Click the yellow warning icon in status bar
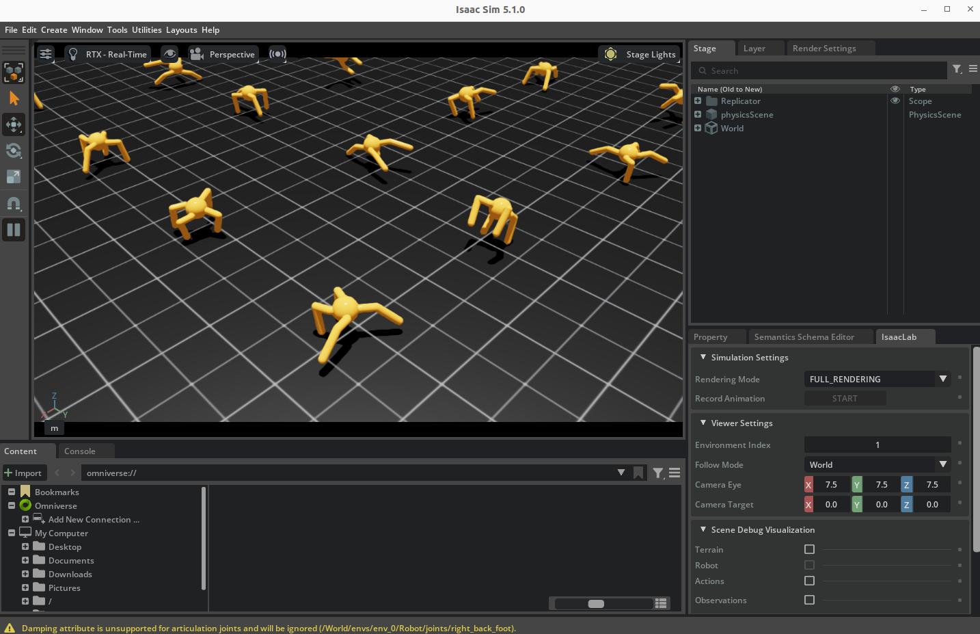 pos(10,628)
